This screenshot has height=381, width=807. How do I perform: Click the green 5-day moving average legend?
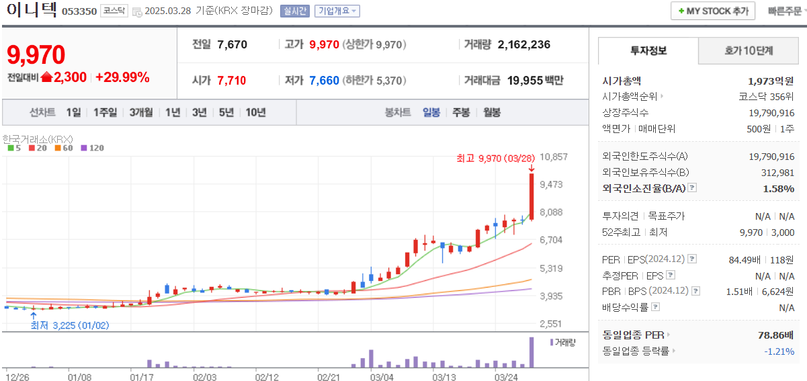(13, 148)
